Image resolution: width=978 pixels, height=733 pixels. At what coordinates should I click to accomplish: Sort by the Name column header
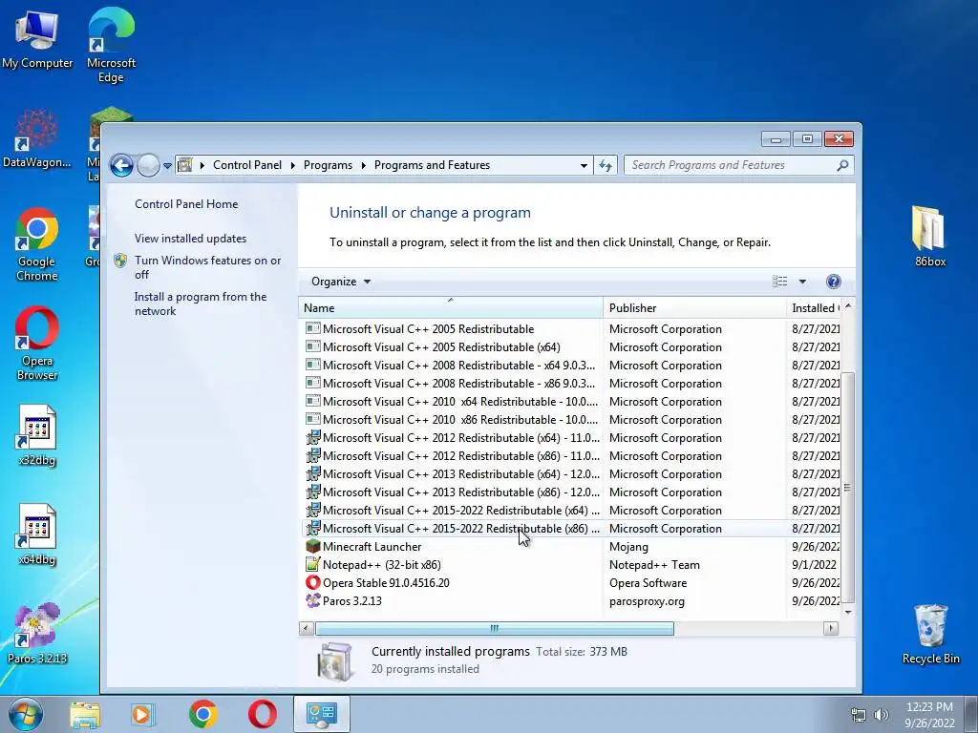click(x=451, y=308)
